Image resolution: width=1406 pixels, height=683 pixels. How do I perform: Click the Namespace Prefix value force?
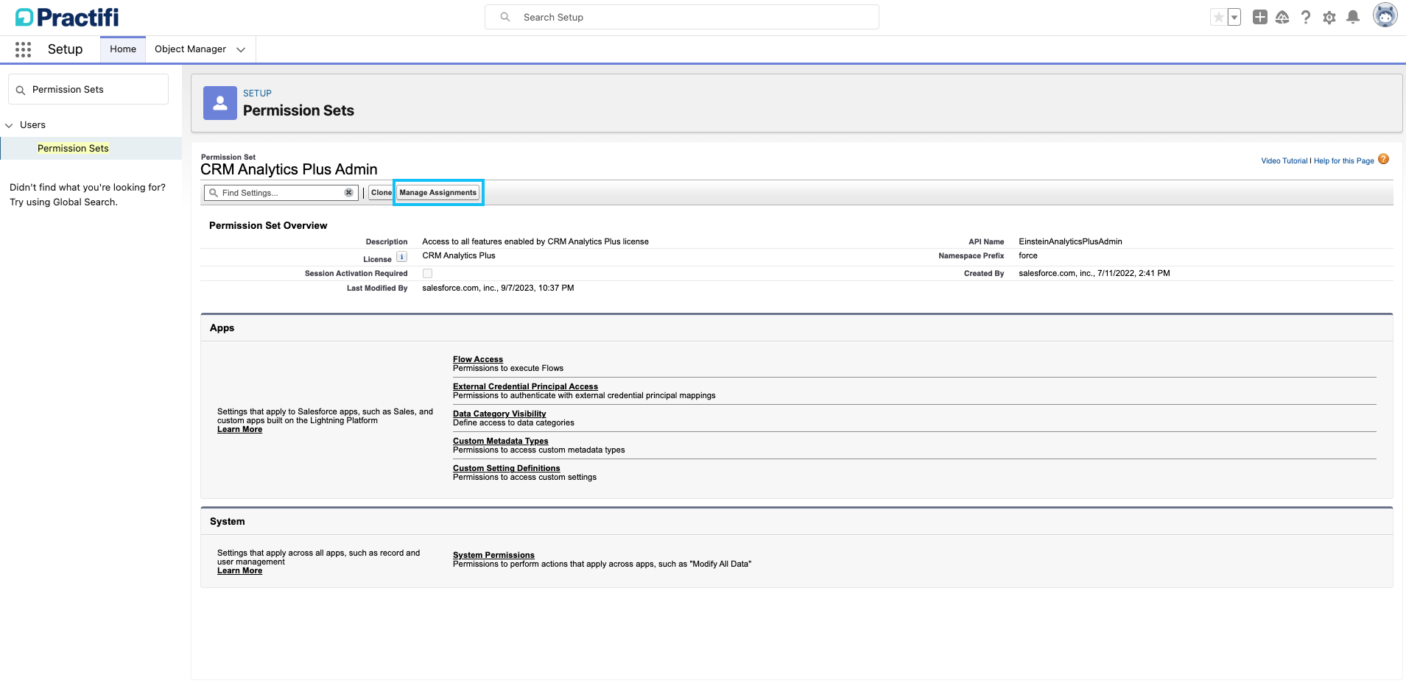(1028, 255)
